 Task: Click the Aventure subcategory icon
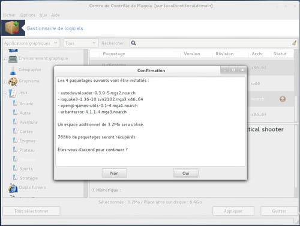[x=16, y=122]
